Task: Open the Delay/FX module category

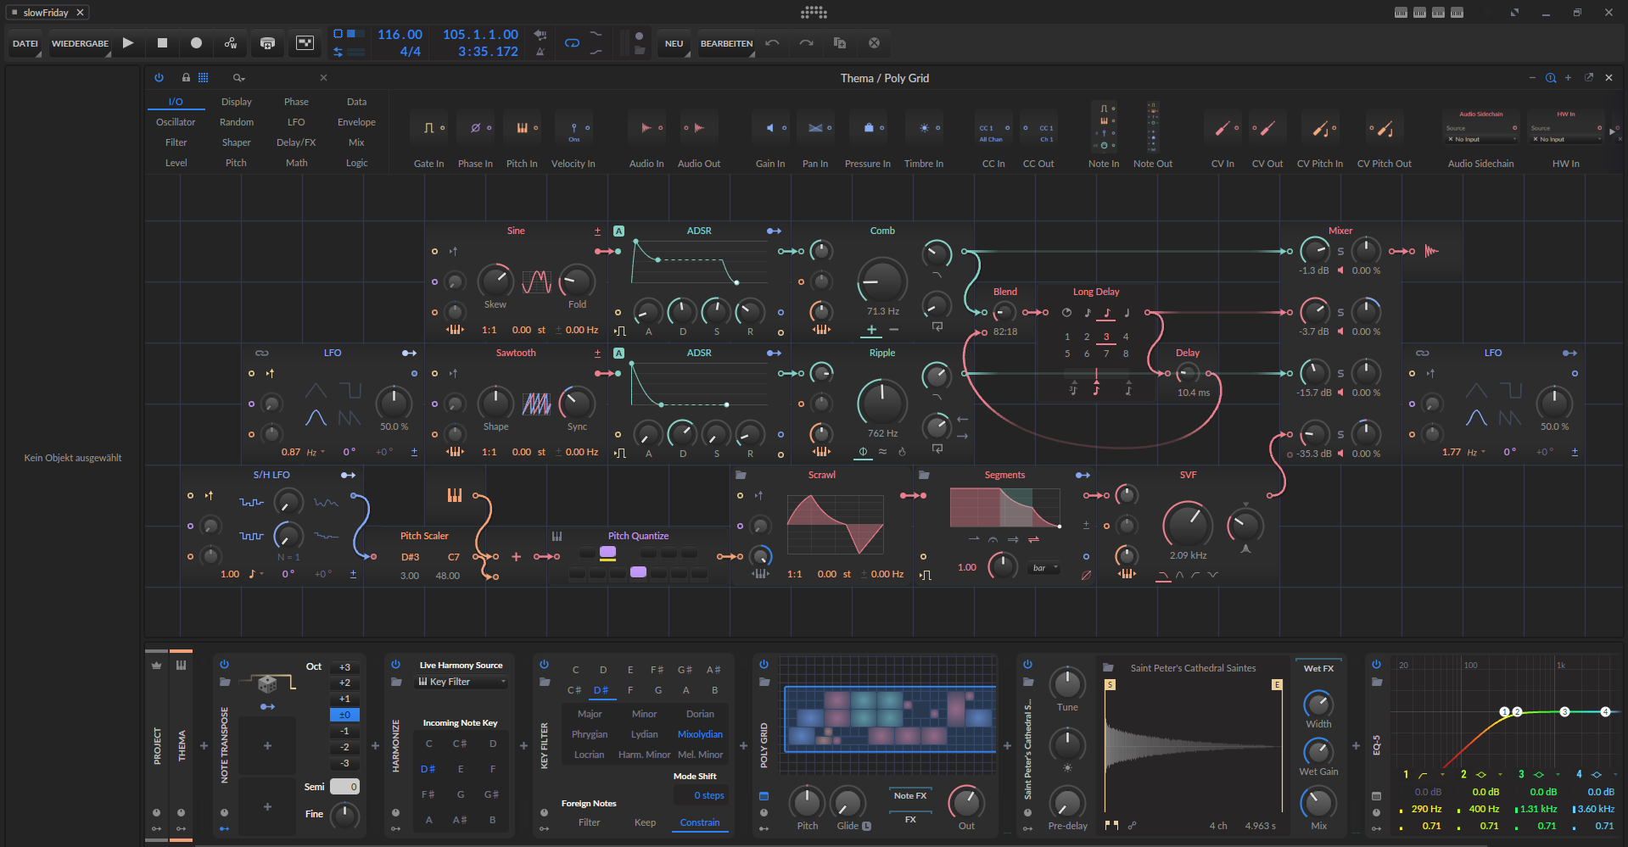Action: click(x=296, y=142)
